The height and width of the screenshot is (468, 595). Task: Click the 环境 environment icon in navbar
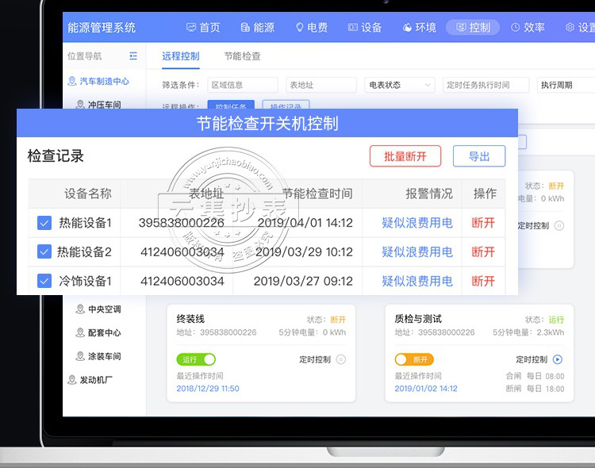(x=407, y=27)
